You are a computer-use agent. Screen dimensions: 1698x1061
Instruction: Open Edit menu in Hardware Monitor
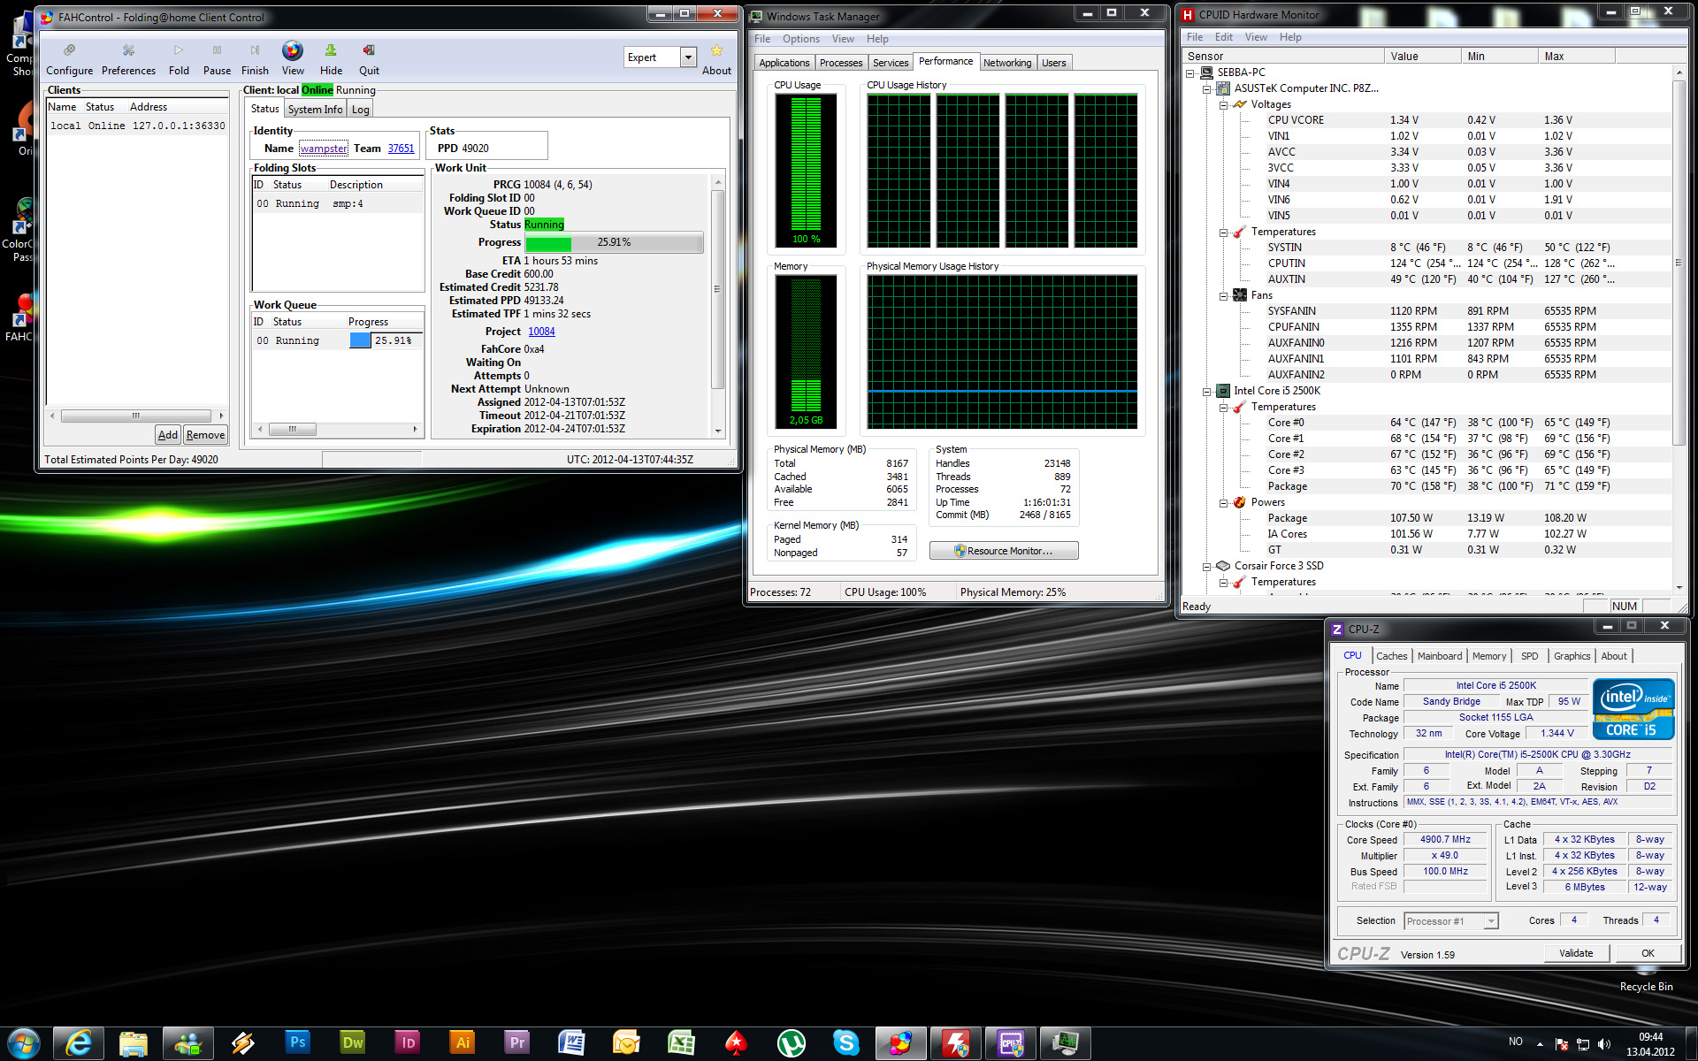pyautogui.click(x=1223, y=37)
